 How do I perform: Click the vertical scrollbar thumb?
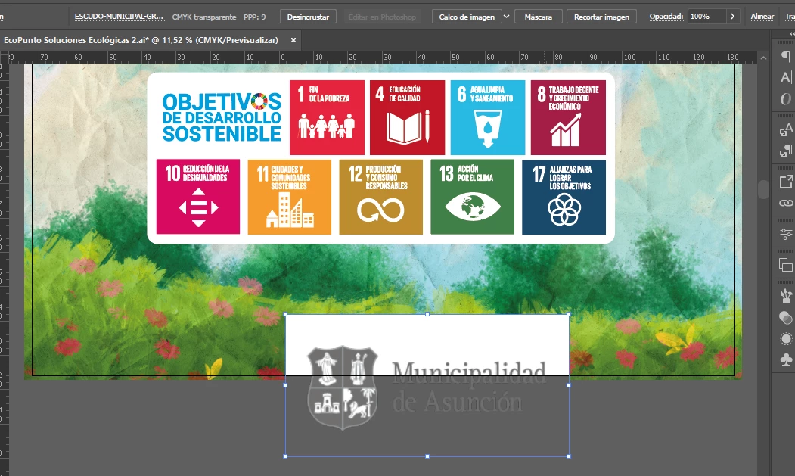click(763, 189)
